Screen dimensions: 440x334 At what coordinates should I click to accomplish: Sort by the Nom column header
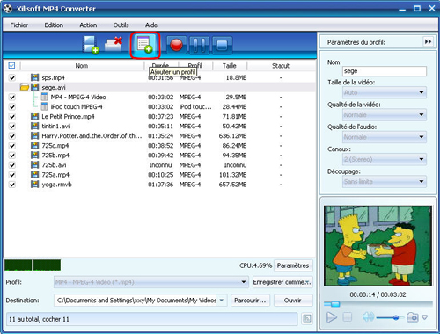(x=82, y=66)
